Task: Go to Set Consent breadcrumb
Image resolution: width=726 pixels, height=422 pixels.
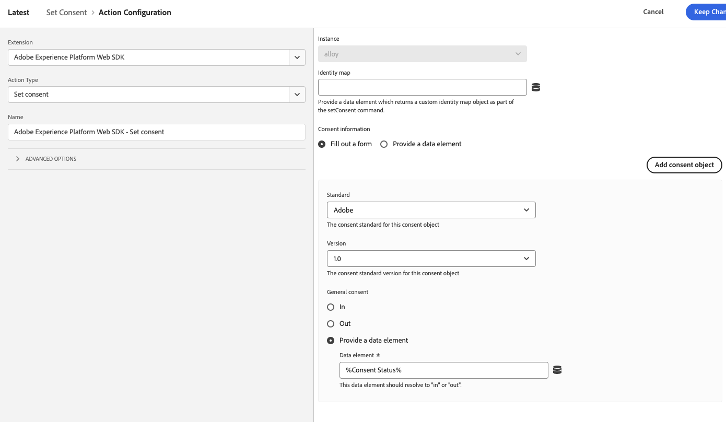Action: pyautogui.click(x=66, y=13)
